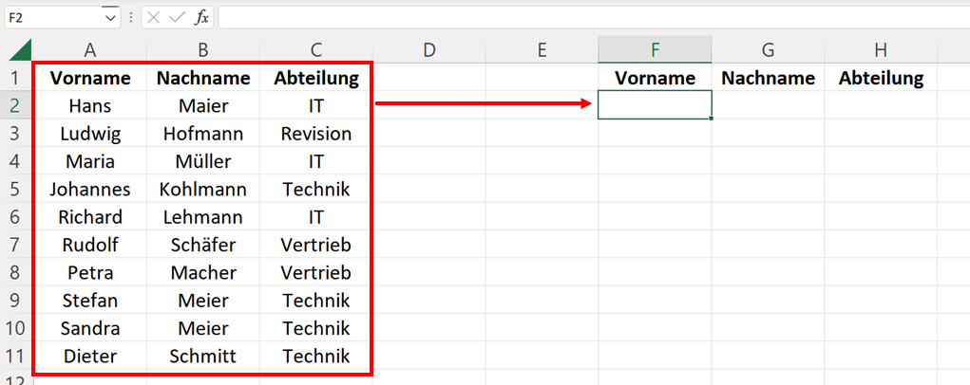This screenshot has height=385, width=970.
Task: Click the Revision cell in column C
Action: point(316,134)
